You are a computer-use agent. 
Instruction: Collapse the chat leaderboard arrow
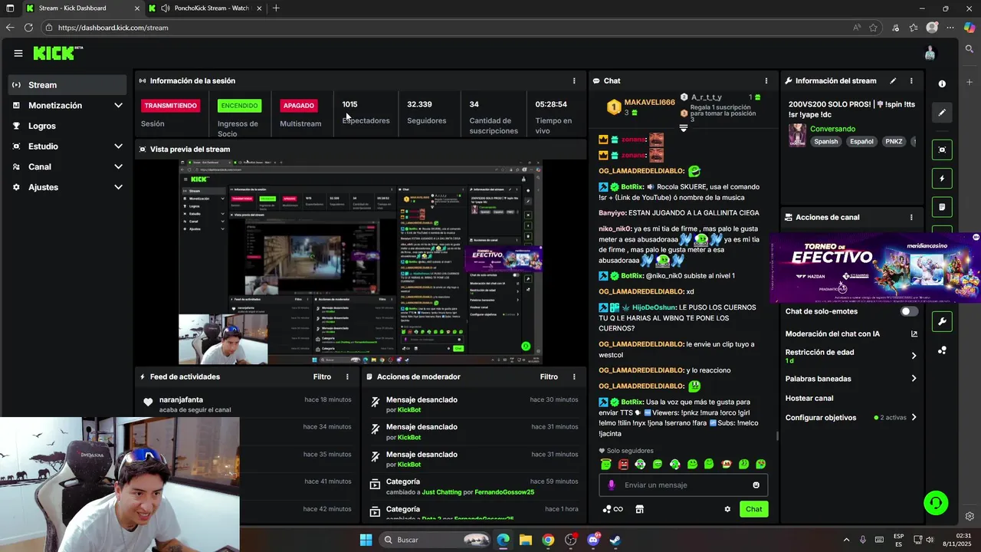pyautogui.click(x=684, y=128)
